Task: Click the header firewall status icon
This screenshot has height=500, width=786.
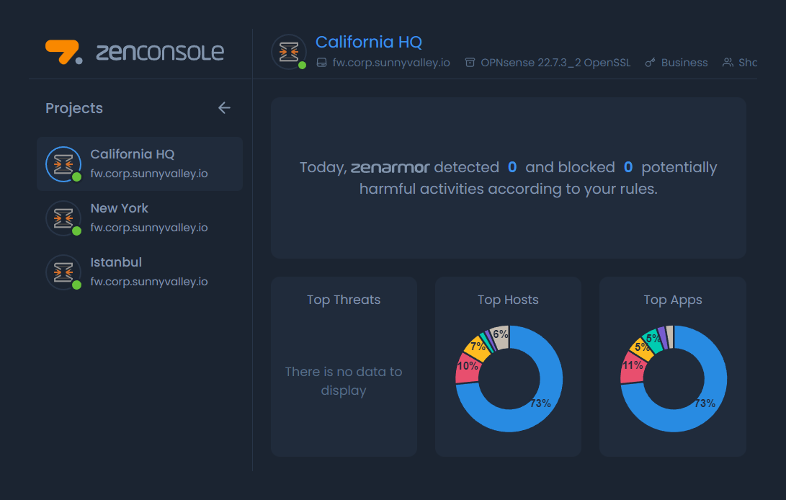Action: pyautogui.click(x=289, y=52)
